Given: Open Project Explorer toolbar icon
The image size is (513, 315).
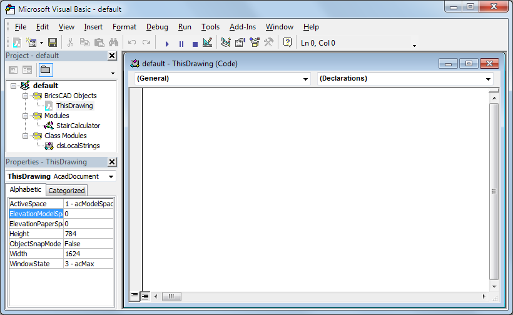Looking at the screenshot, I should click(x=226, y=42).
